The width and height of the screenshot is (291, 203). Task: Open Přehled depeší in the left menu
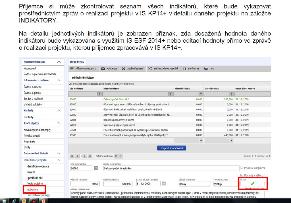32,136
